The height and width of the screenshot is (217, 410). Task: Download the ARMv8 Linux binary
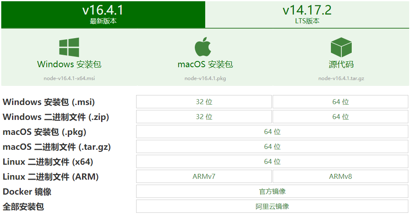[340, 177]
